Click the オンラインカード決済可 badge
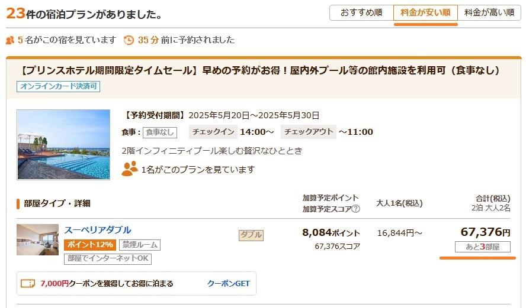This screenshot has width=526, height=308. click(x=58, y=86)
